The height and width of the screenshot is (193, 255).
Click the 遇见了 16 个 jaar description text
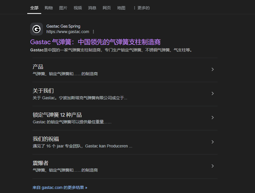[x=82, y=146]
